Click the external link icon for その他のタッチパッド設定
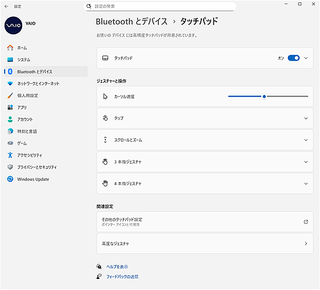Screen dimensions: 320x290 coord(305,222)
